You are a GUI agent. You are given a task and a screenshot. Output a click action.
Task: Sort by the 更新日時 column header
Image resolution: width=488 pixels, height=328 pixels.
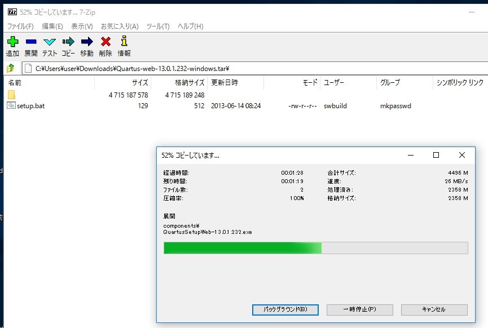(x=236, y=83)
